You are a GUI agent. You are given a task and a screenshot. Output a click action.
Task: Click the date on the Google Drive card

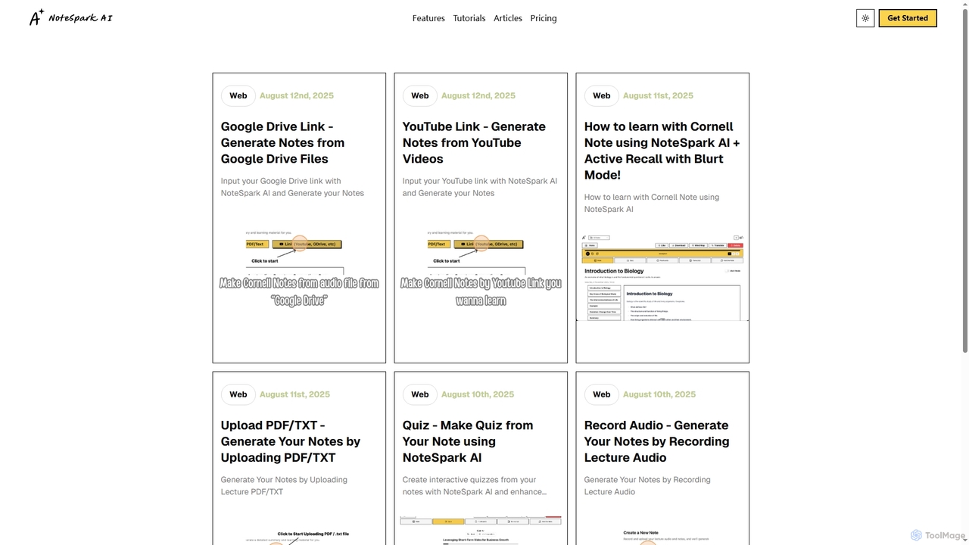[297, 95]
